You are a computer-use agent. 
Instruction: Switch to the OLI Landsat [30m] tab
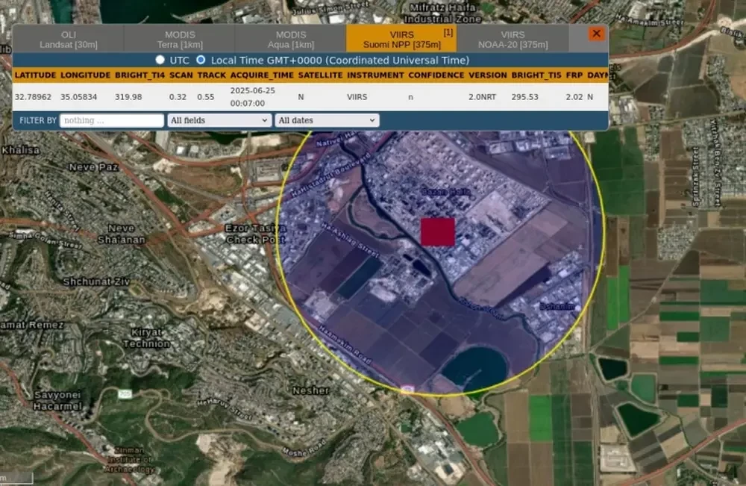click(x=69, y=40)
